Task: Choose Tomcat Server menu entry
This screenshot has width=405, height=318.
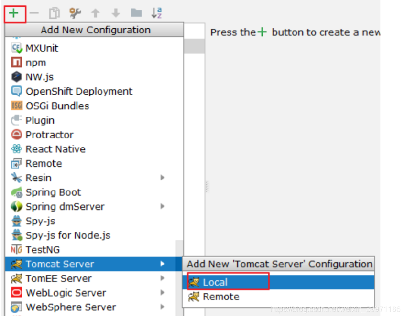Action: click(94, 264)
